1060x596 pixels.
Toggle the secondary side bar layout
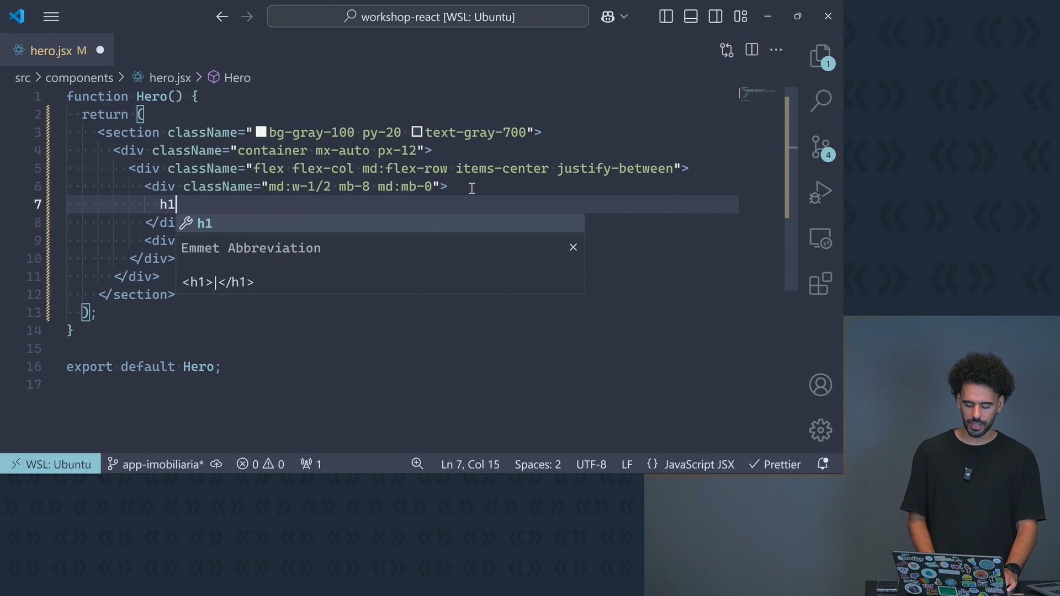(x=715, y=17)
